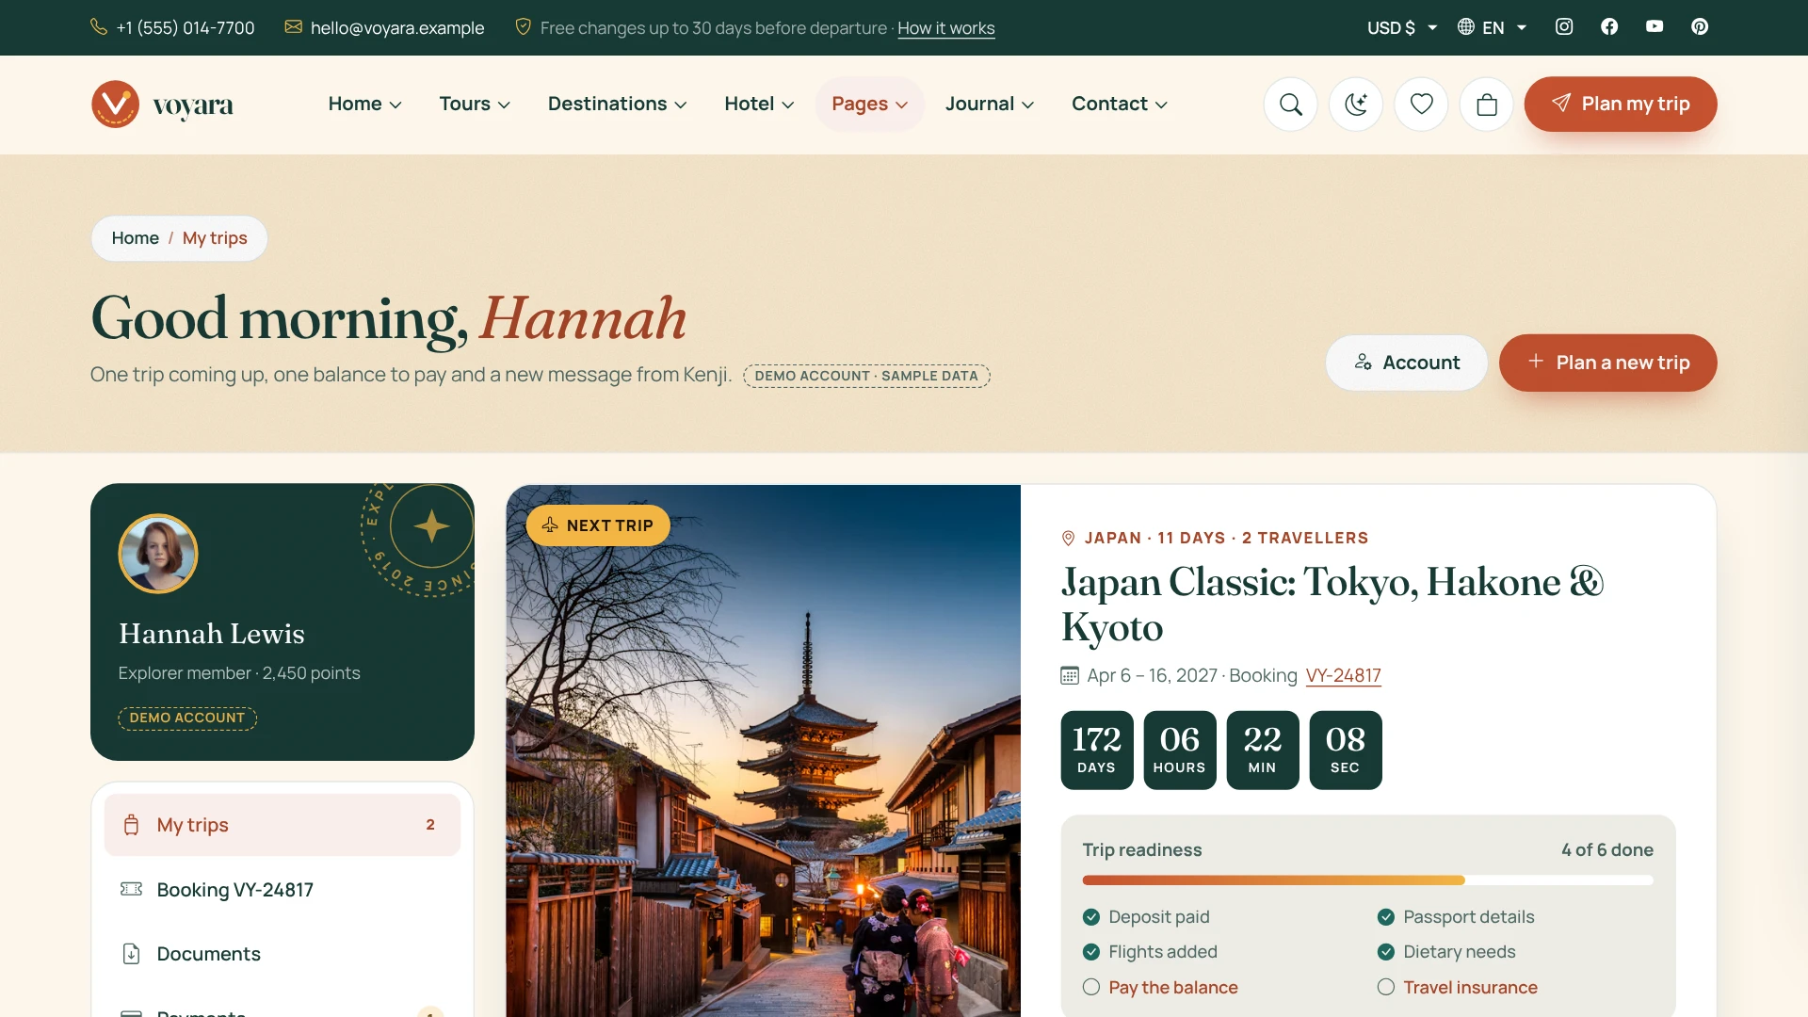Open the VY-24817 booking link
This screenshot has height=1017, width=1808.
[x=1343, y=675]
